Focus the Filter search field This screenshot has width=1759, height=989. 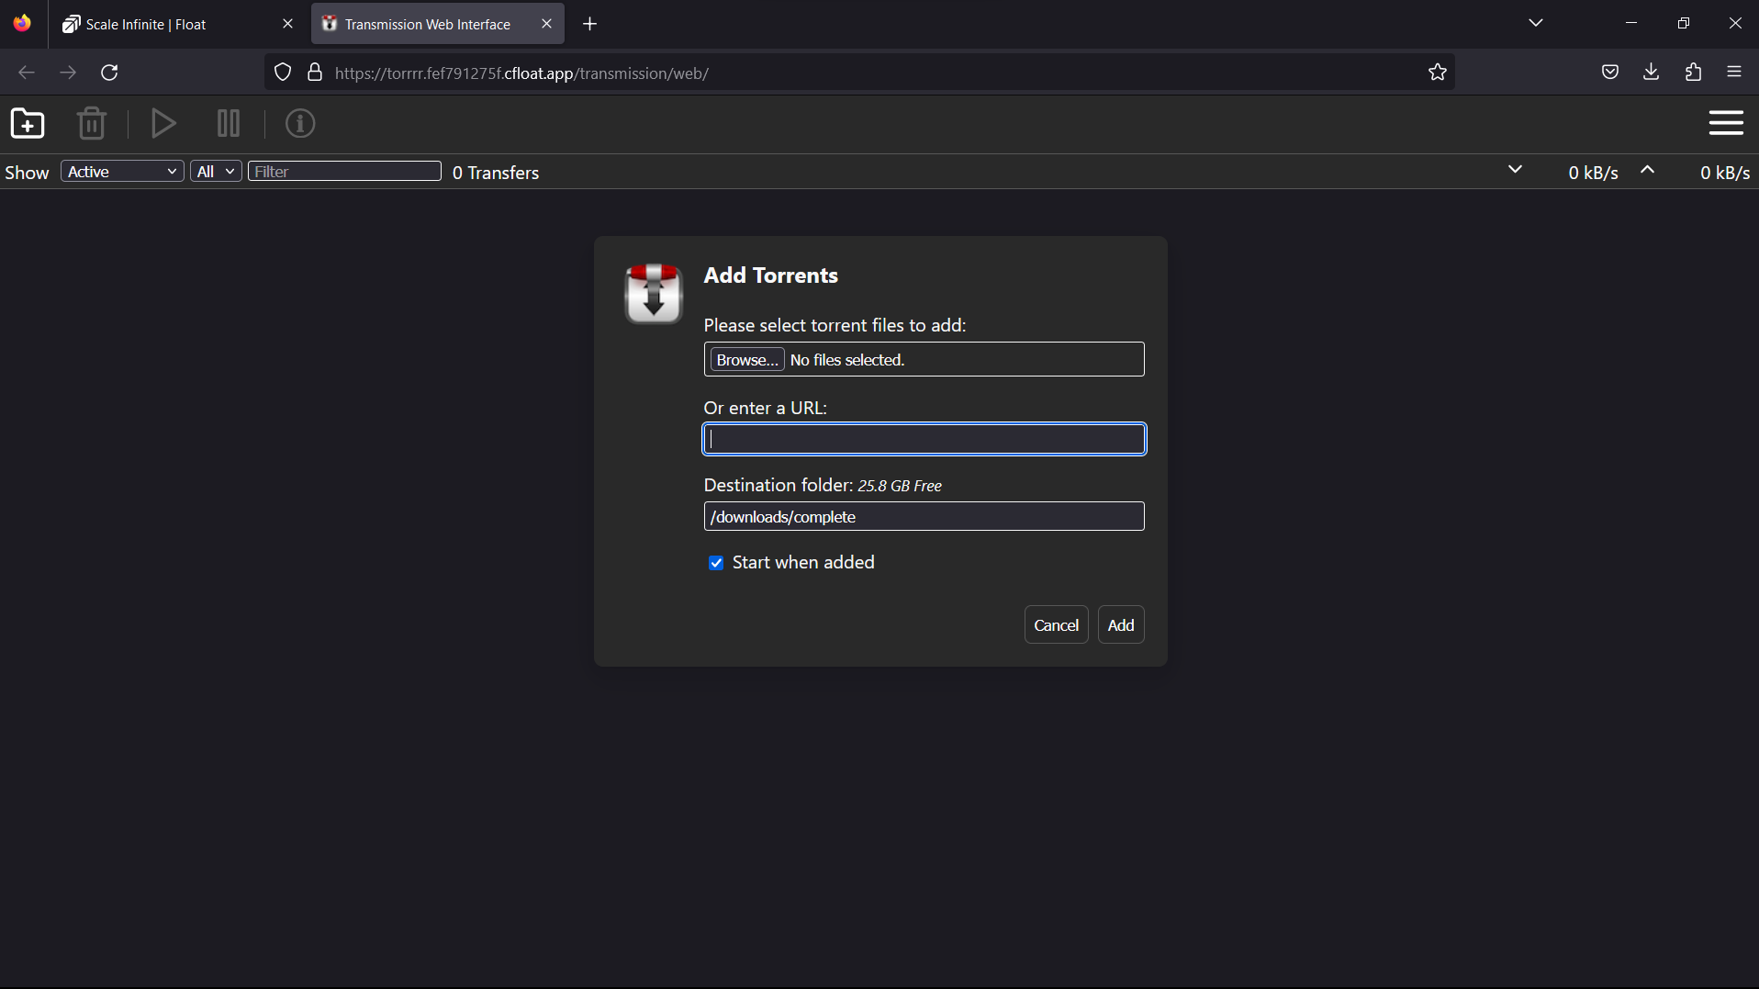(x=344, y=171)
